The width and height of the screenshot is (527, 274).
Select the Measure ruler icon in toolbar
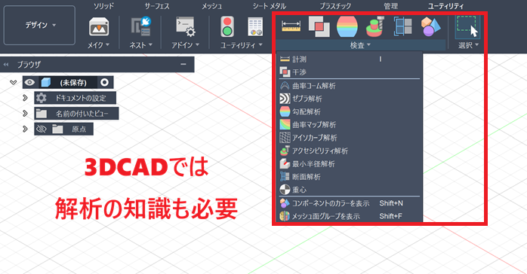[291, 26]
